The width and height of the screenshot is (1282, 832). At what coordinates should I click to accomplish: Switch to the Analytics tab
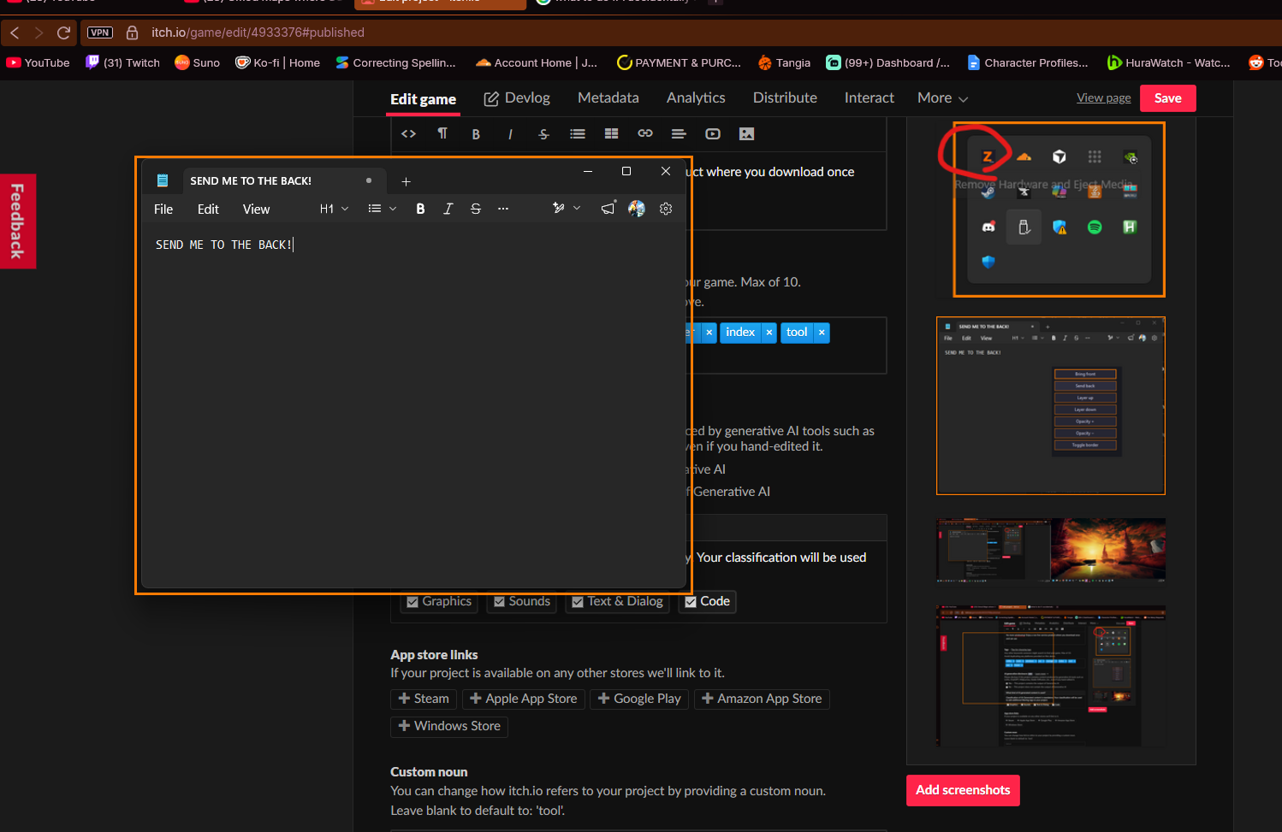click(x=696, y=98)
